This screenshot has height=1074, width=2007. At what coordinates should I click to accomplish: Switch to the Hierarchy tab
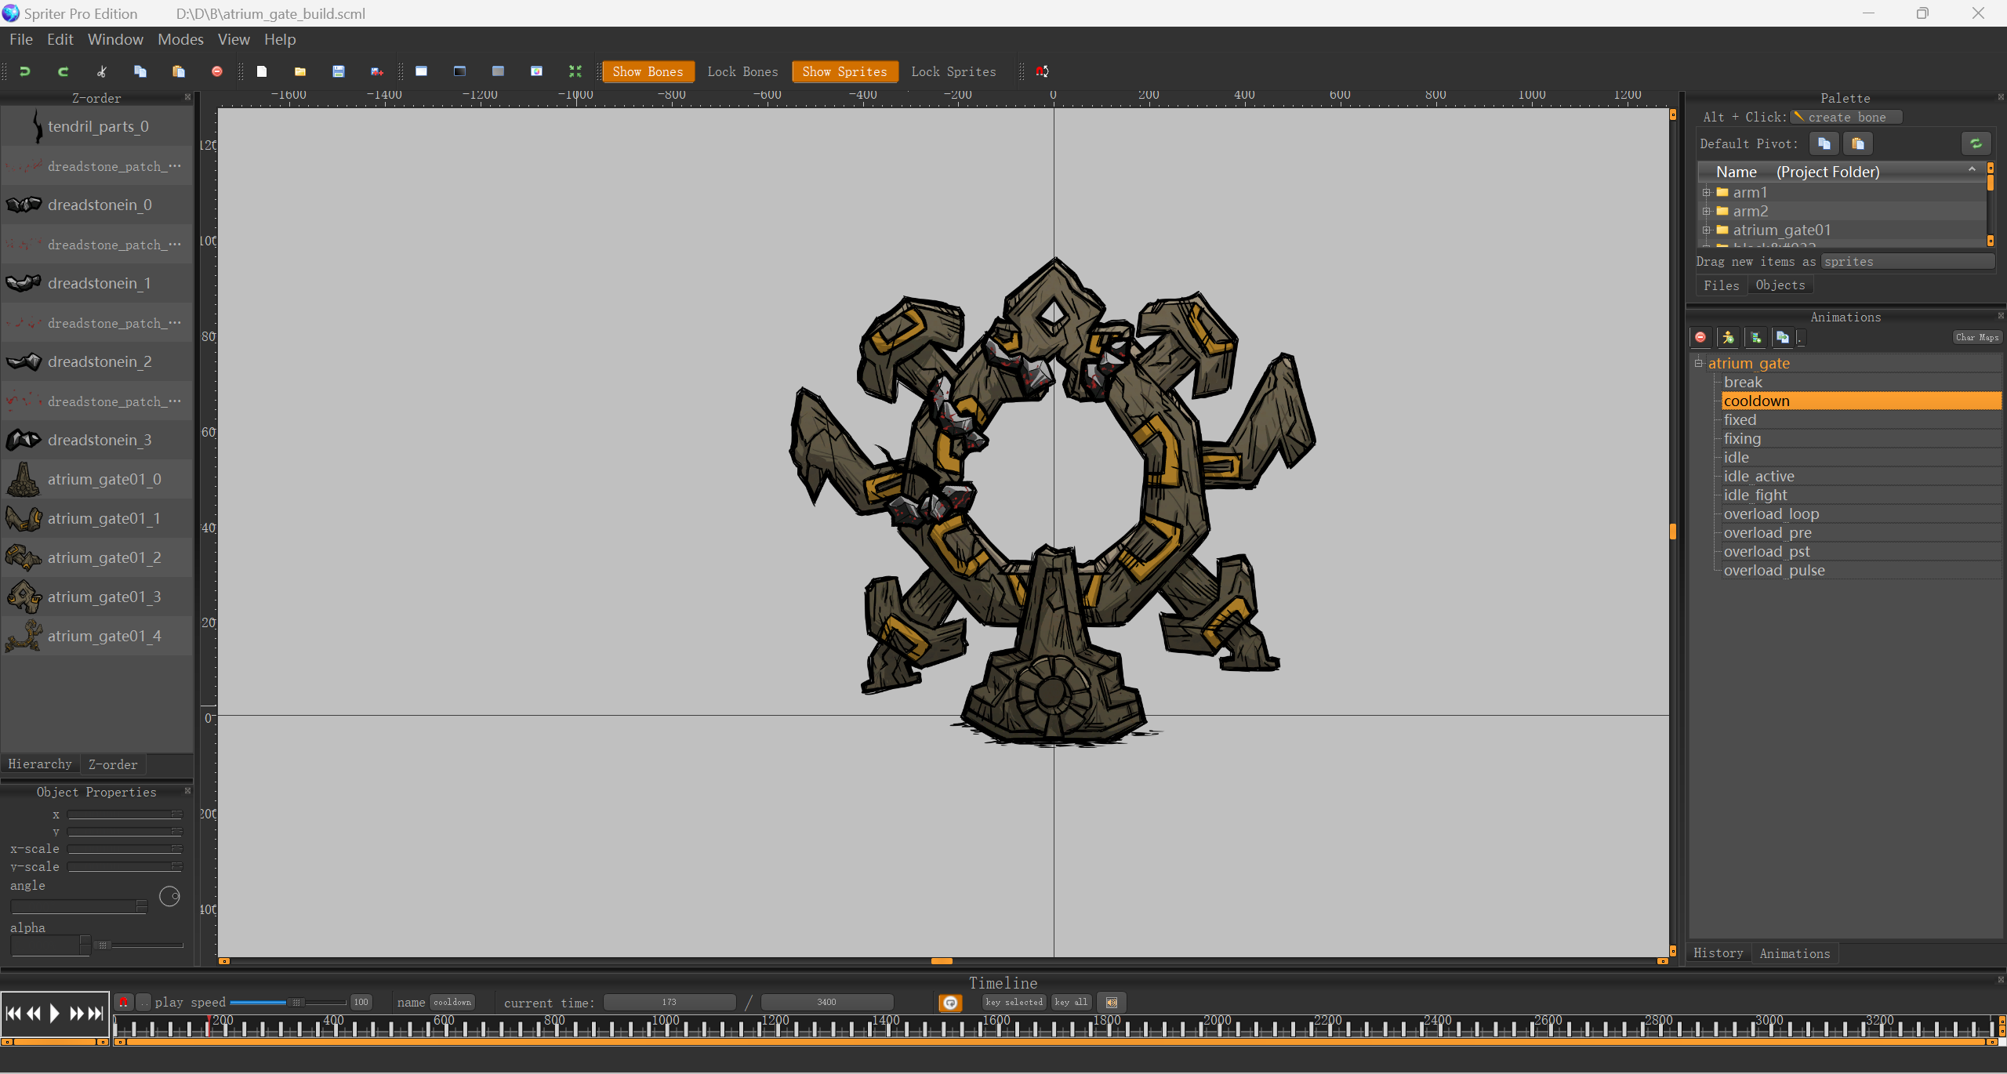pyautogui.click(x=40, y=764)
